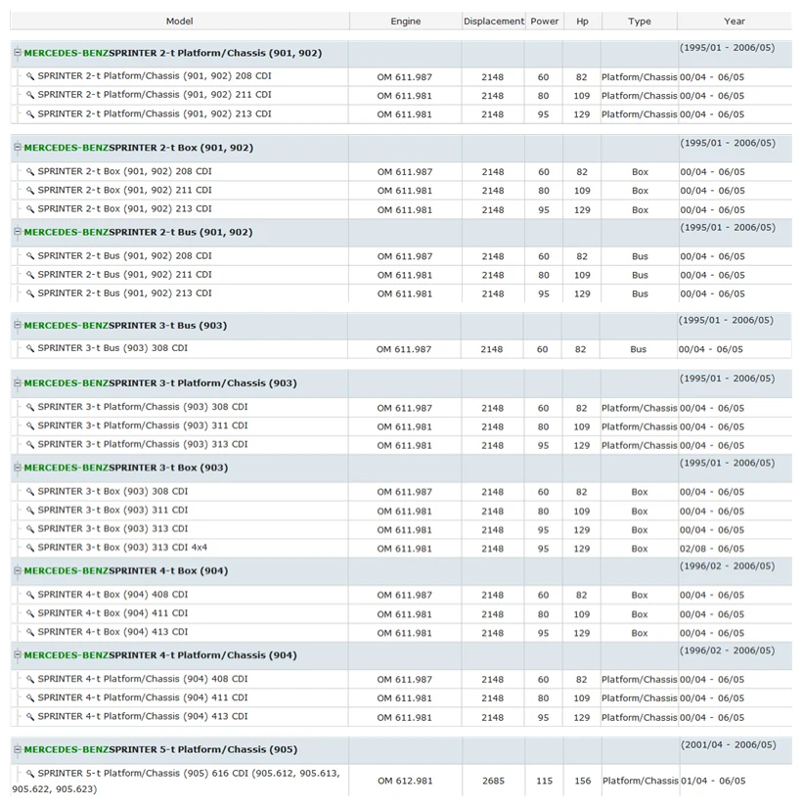
Task: Click magnifier icon beside SPRINTER 3-t Box 313 CDI 4x4
Action: point(30,548)
